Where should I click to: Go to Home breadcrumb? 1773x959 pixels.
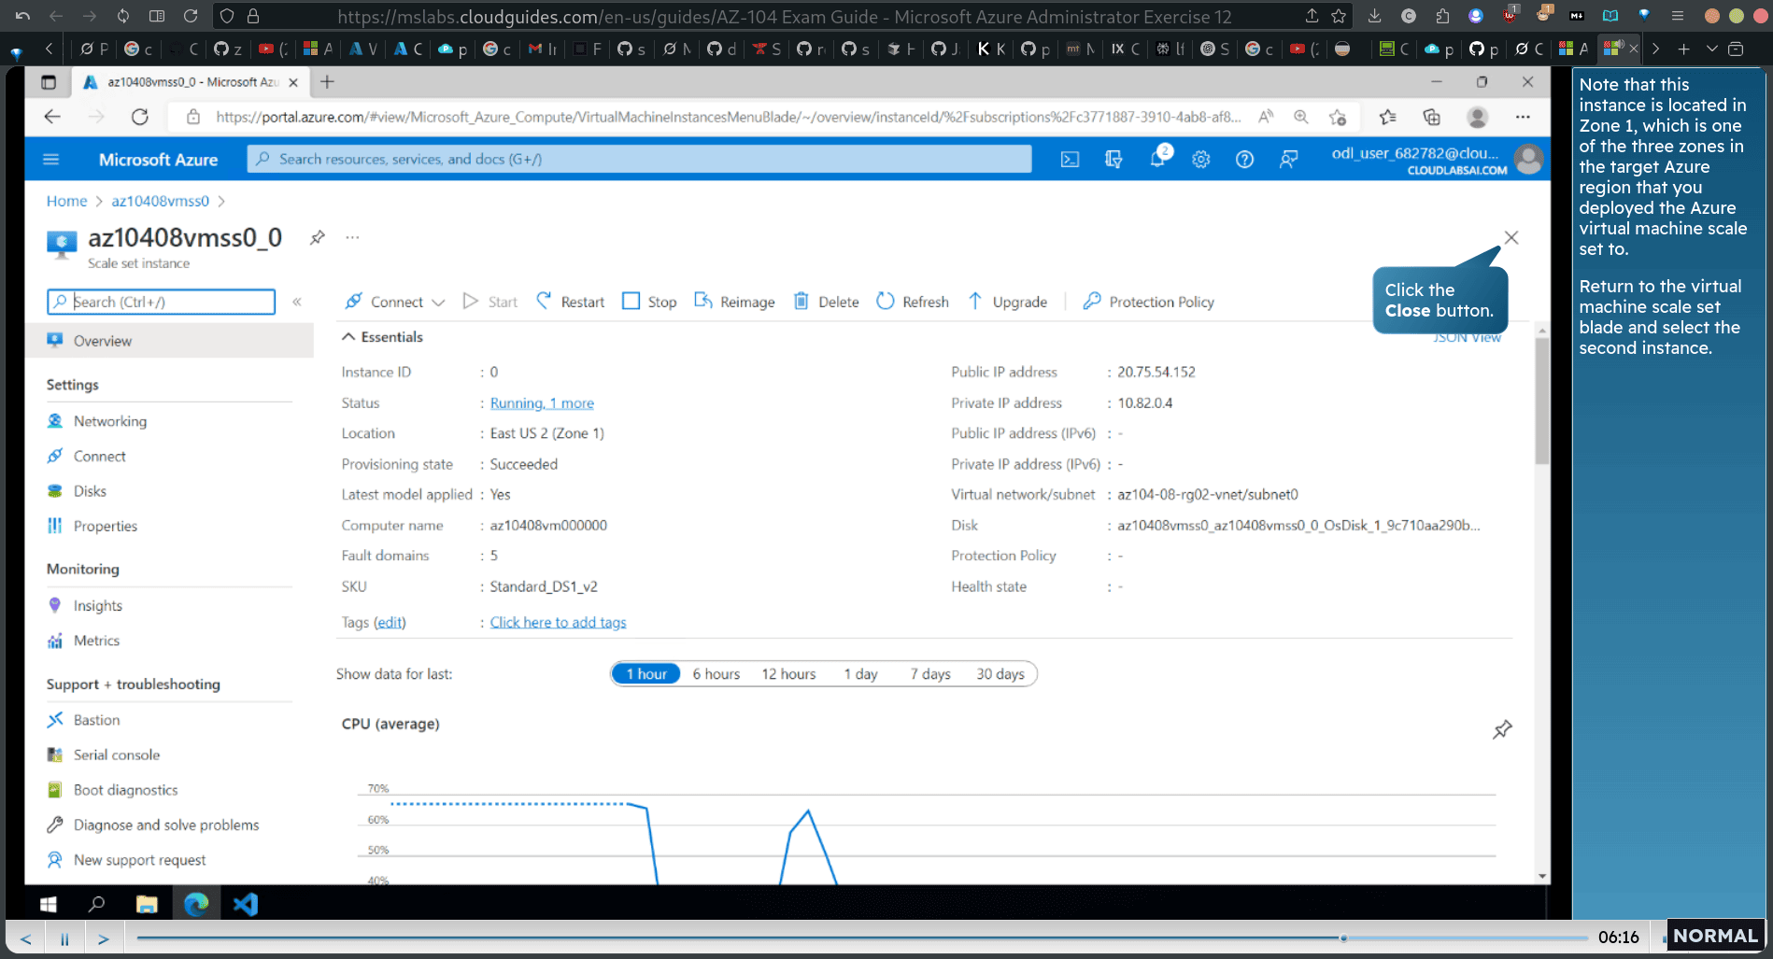click(x=66, y=201)
